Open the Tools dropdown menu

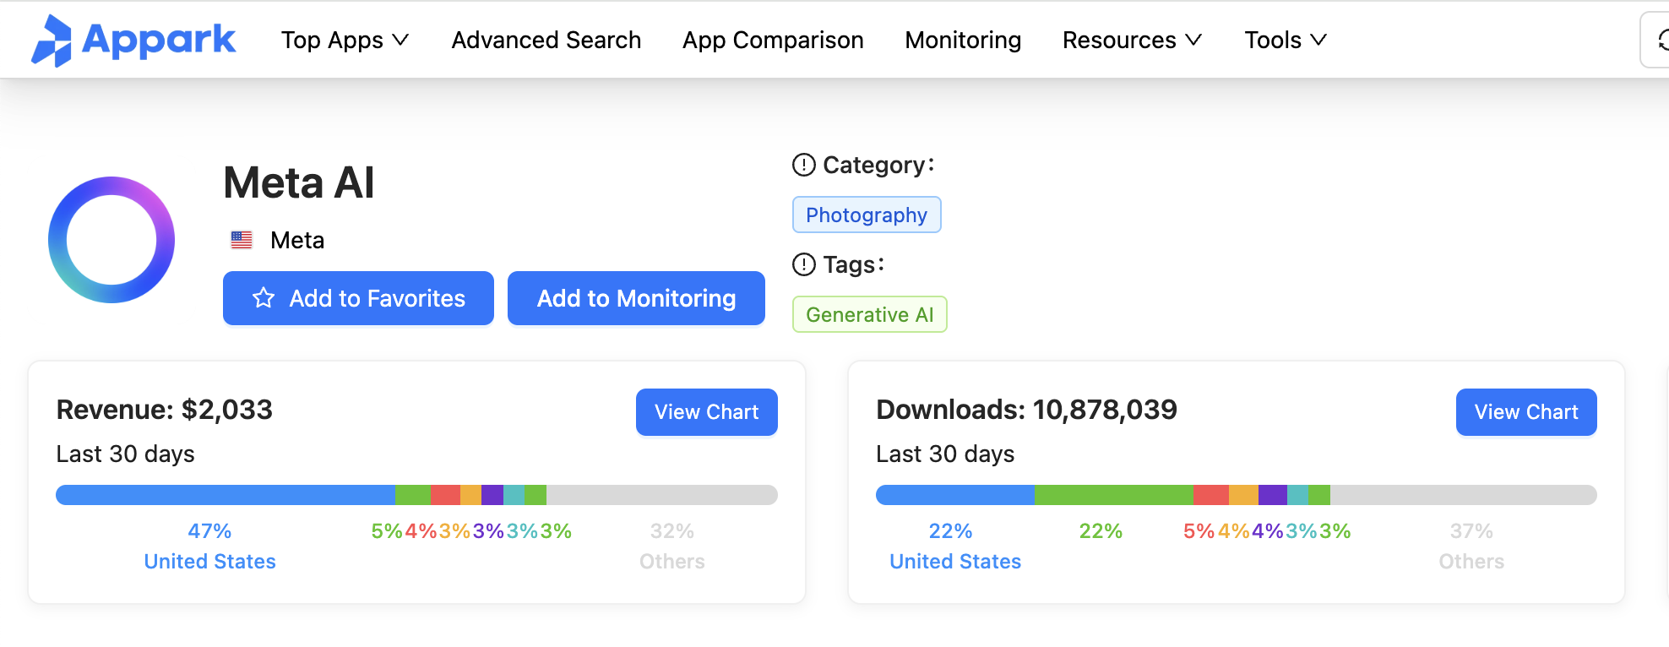coord(1285,40)
